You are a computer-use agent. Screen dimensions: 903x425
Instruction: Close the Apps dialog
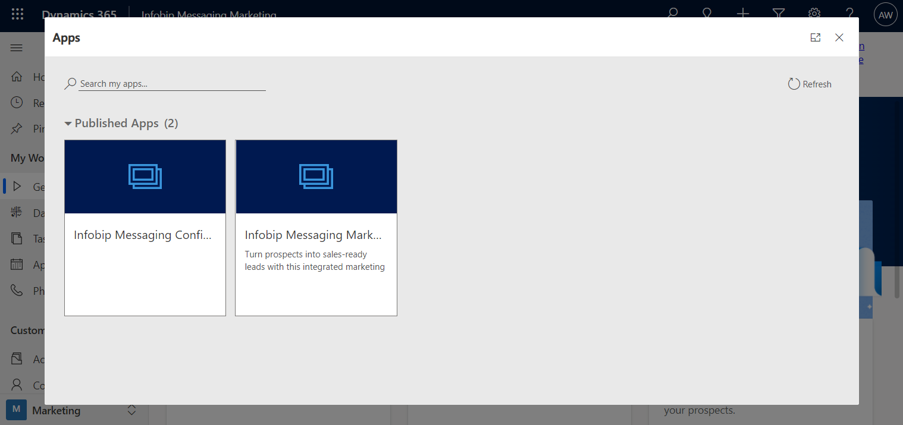(x=839, y=37)
